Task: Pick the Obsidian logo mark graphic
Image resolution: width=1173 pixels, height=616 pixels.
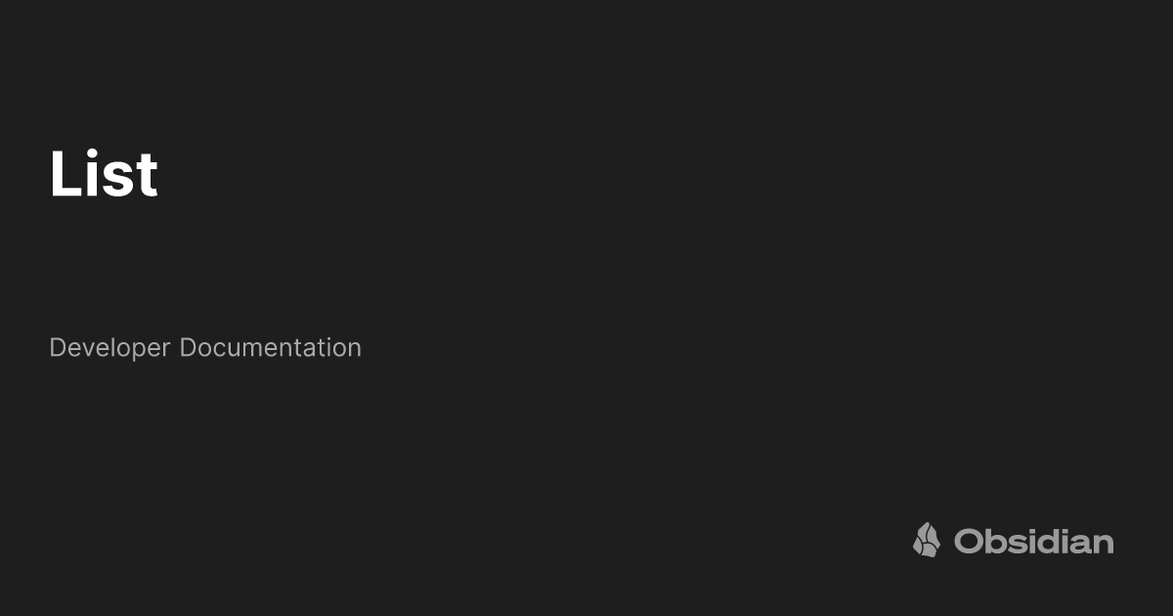Action: (x=927, y=540)
